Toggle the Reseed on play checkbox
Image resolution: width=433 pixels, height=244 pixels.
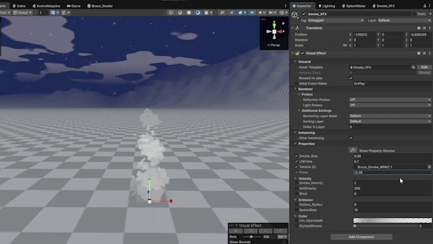point(351,78)
